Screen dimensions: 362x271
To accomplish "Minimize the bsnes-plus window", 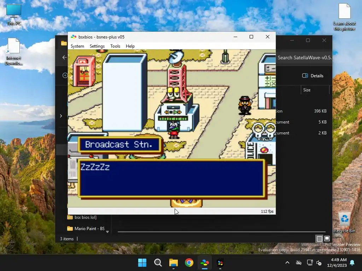I will (235, 37).
